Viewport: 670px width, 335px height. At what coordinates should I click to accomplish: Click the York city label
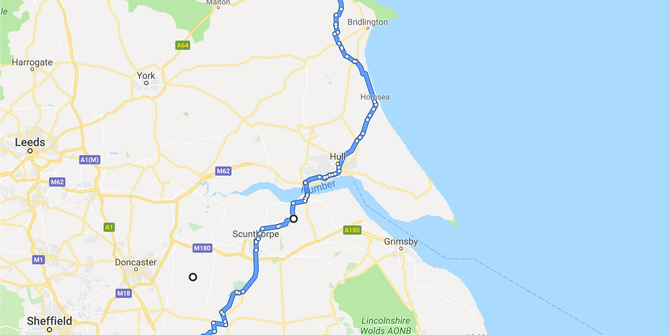pyautogui.click(x=146, y=76)
